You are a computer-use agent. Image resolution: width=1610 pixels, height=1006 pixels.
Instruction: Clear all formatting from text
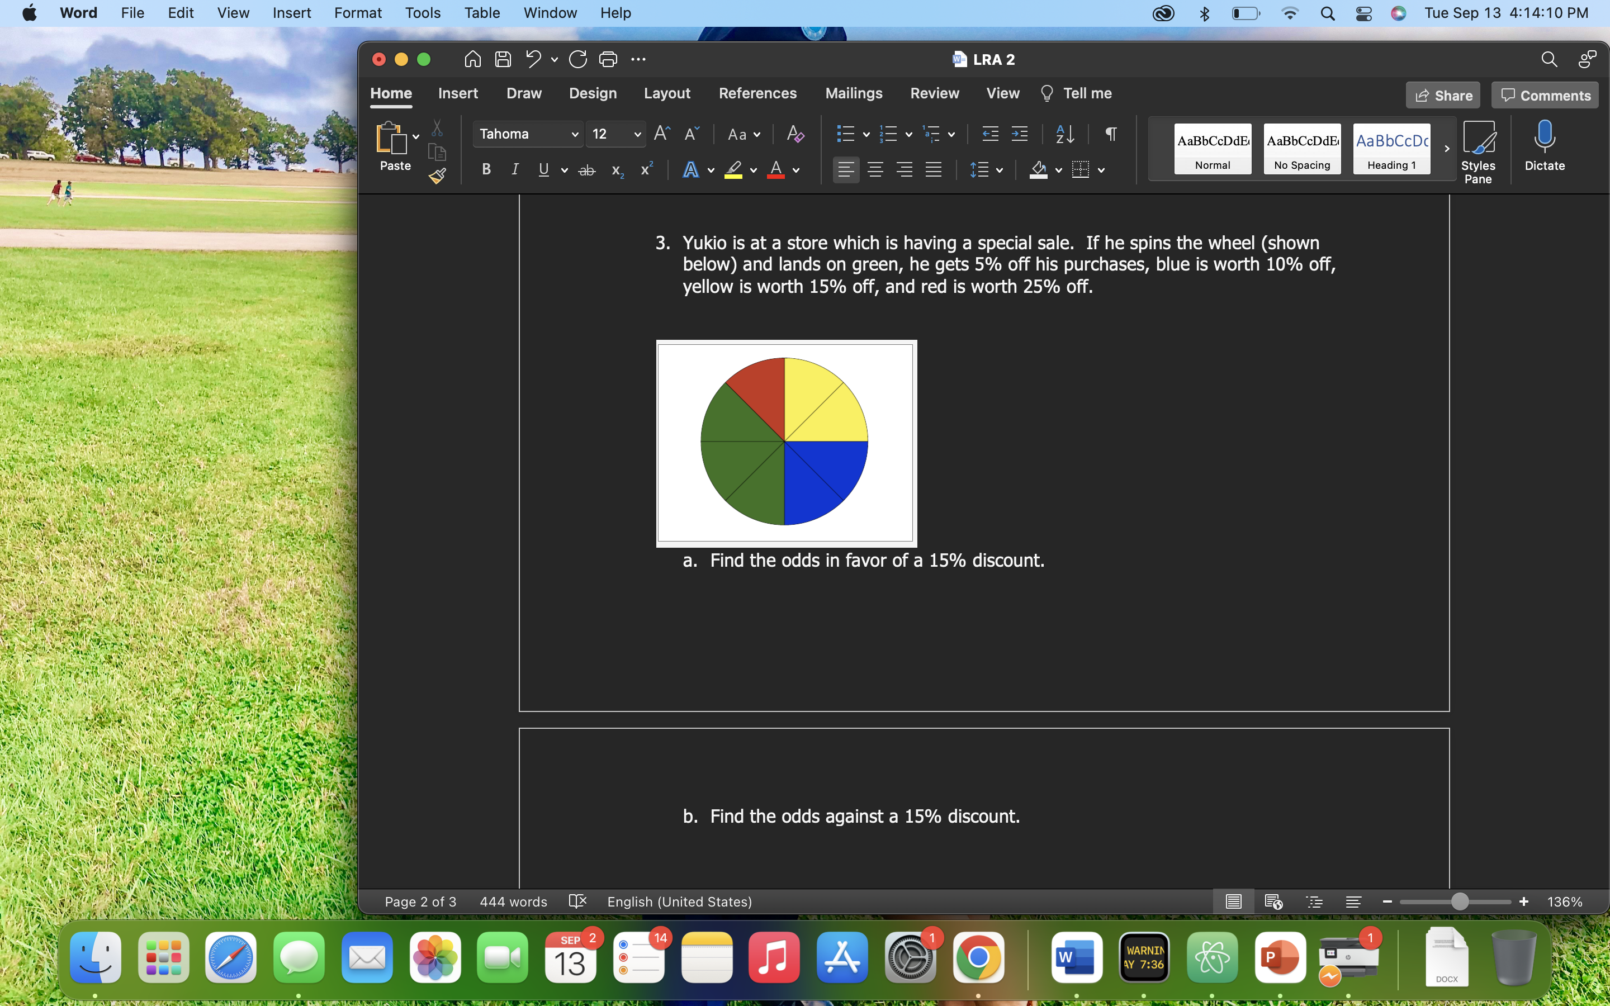pos(795,134)
